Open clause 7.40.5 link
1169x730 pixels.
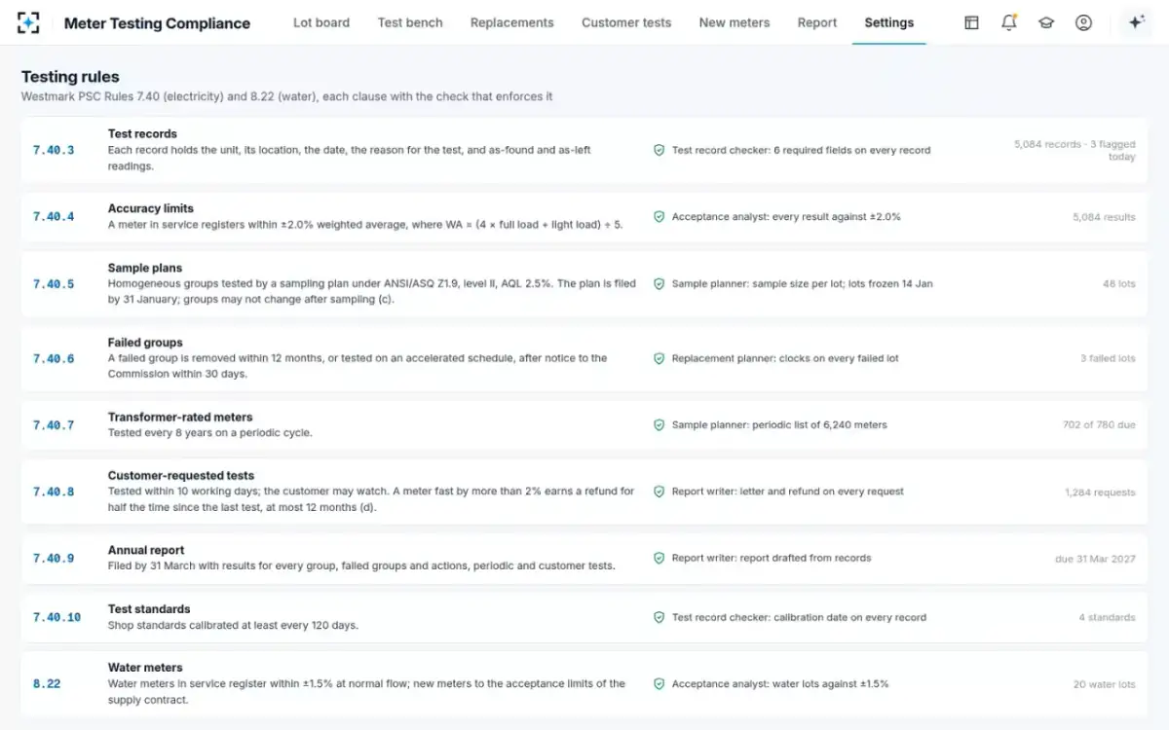[x=54, y=284]
